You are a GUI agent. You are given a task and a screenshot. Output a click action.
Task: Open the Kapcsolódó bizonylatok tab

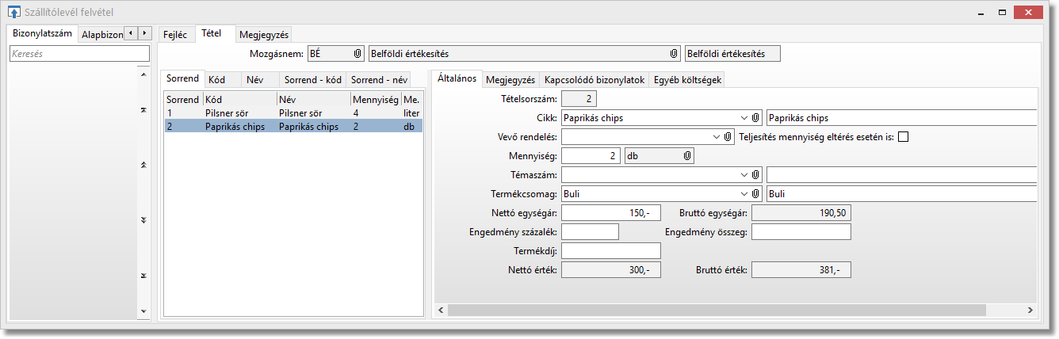click(x=594, y=80)
